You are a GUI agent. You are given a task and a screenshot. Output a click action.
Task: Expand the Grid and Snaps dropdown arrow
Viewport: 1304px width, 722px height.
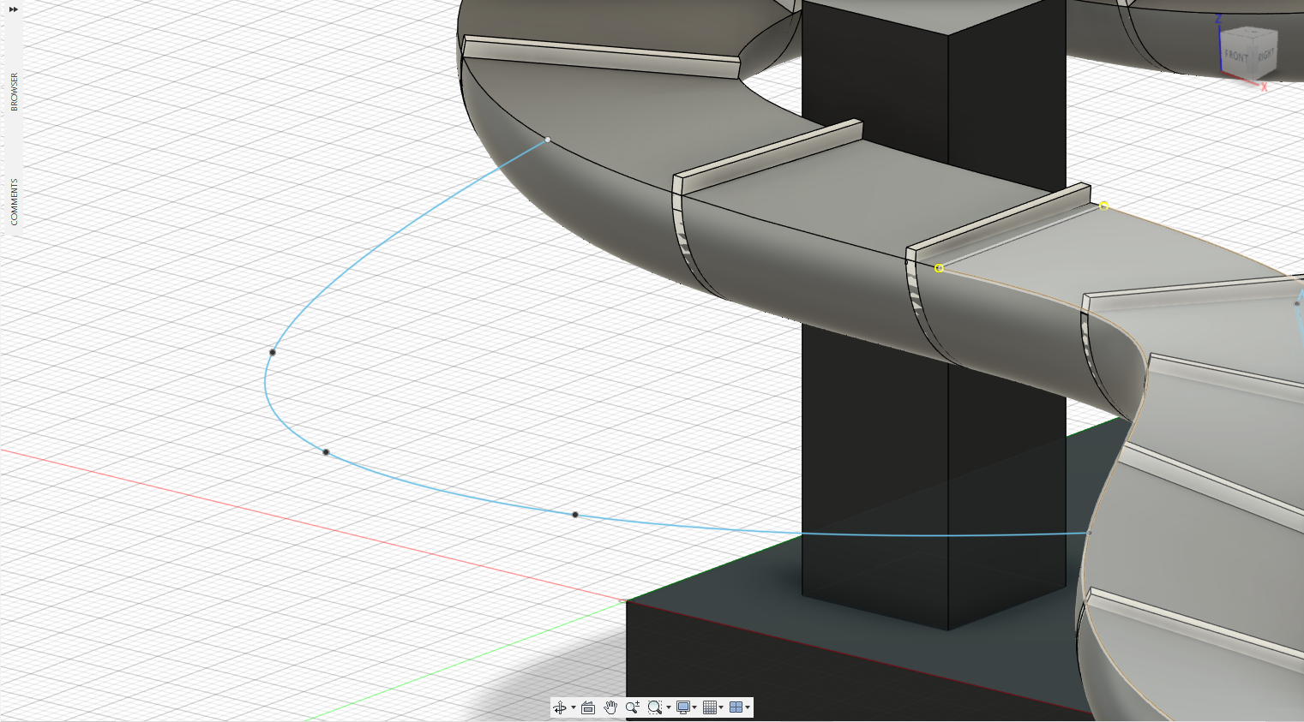721,707
